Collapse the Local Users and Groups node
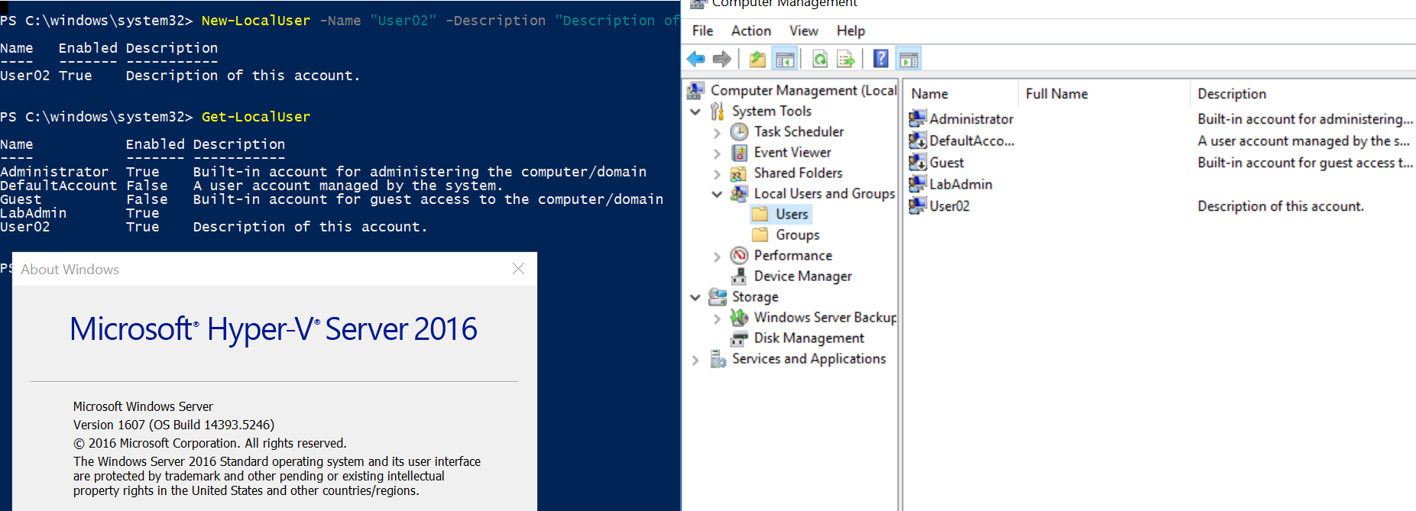The width and height of the screenshot is (1416, 511). click(717, 194)
